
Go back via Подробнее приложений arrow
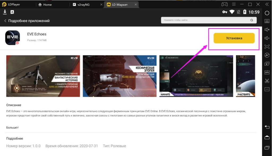coord(5,21)
